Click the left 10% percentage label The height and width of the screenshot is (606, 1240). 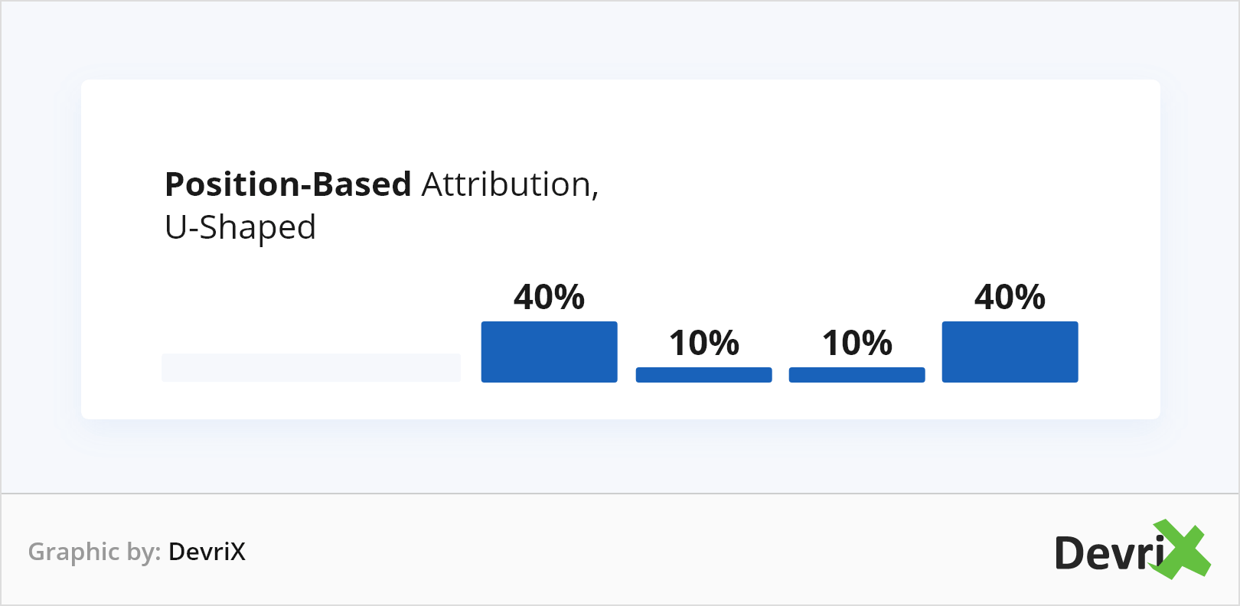(703, 343)
